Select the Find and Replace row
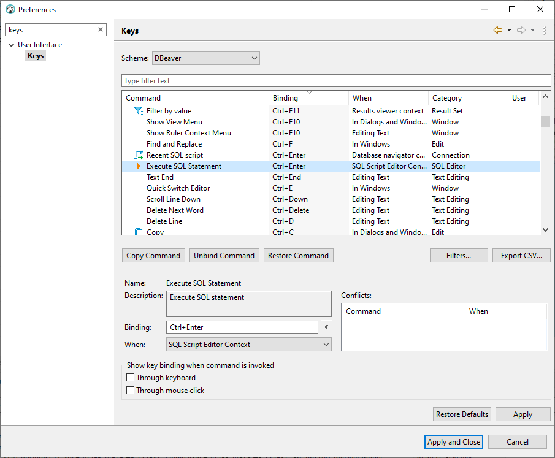555x458 pixels. [331, 144]
